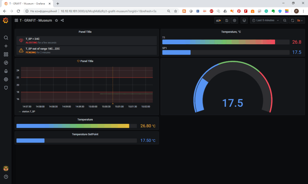The width and height of the screenshot is (308, 184).
Task: Open the Configuration gear in sidebar
Action: (6, 79)
